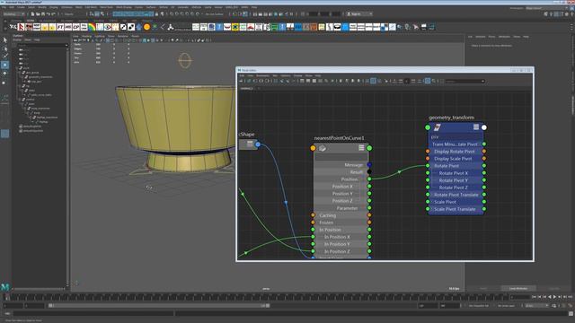This screenshot has height=323, width=575.
Task: Click the nearestPointOnCurve1 node type icon
Action: click(323, 148)
